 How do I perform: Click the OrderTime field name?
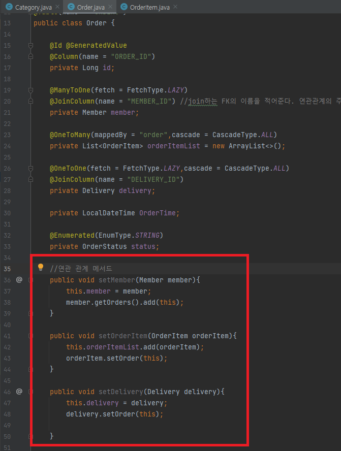click(x=158, y=213)
